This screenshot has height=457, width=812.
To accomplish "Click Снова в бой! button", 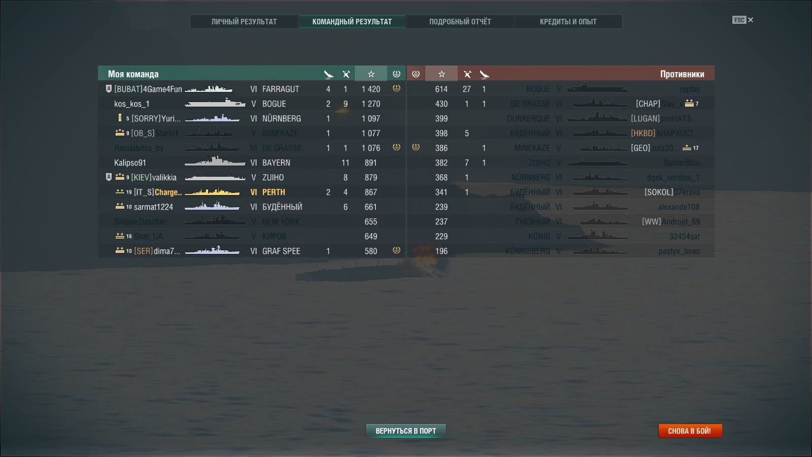I will pos(690,431).
